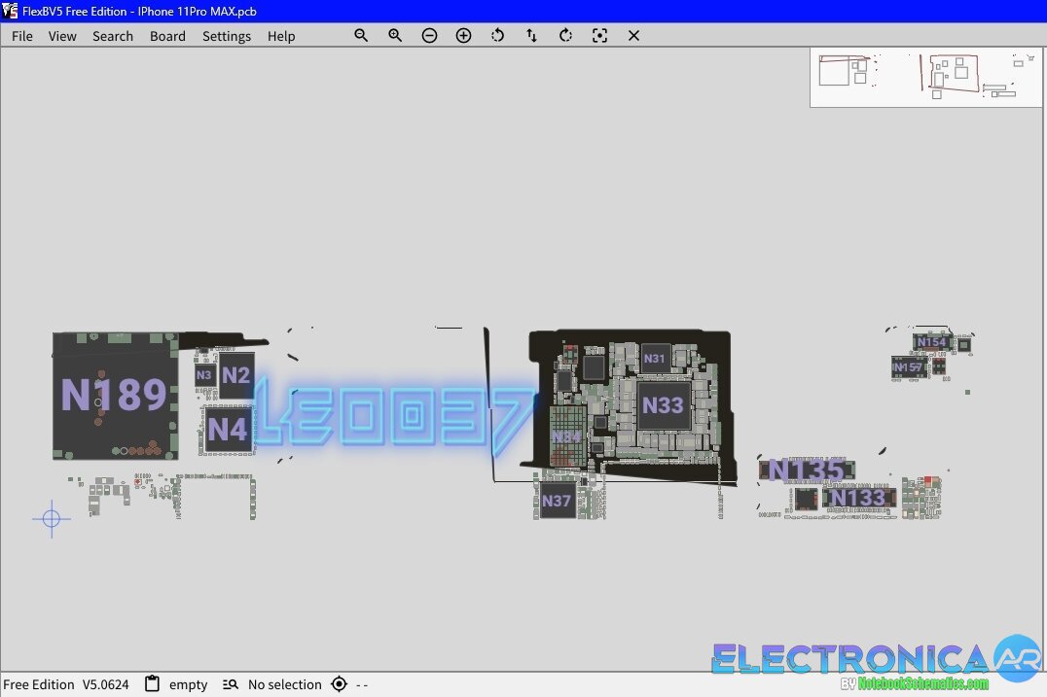
Task: Click the center/fit view icon
Action: [599, 35]
